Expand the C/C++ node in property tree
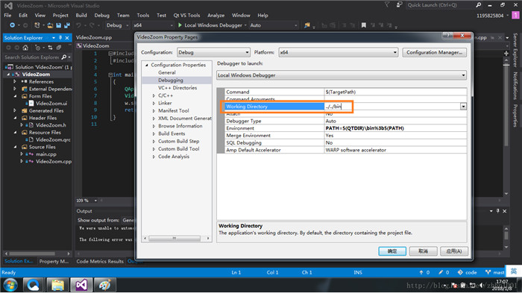This screenshot has height=293, width=522. [154, 95]
